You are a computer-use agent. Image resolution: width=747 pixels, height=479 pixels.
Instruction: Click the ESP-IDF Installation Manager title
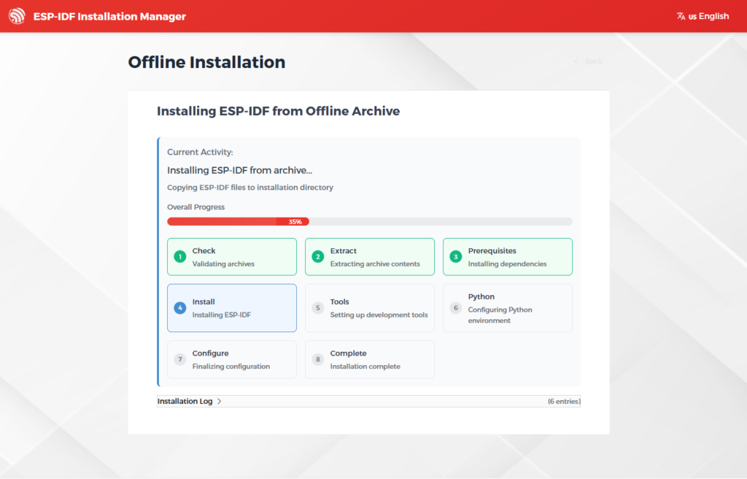[109, 16]
